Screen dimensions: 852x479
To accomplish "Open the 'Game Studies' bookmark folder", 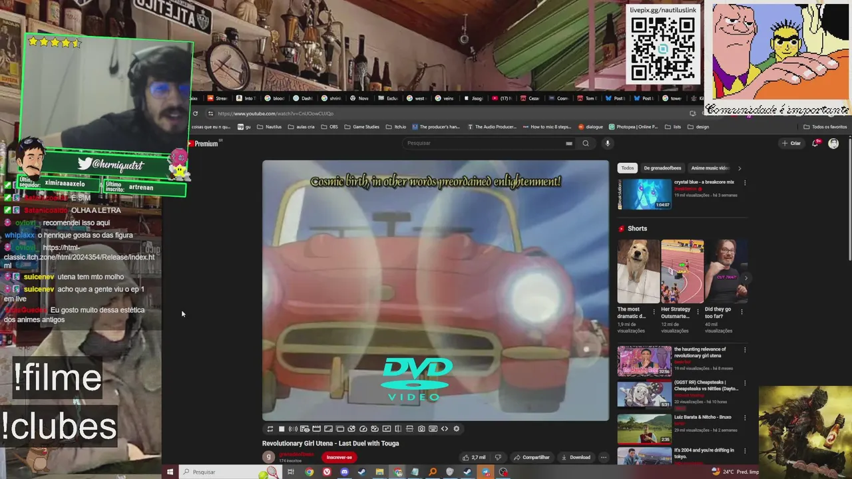I will [361, 127].
